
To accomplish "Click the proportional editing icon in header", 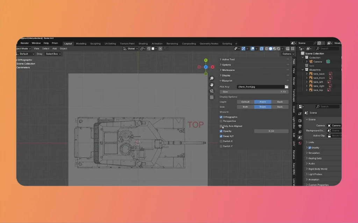I will point(160,49).
